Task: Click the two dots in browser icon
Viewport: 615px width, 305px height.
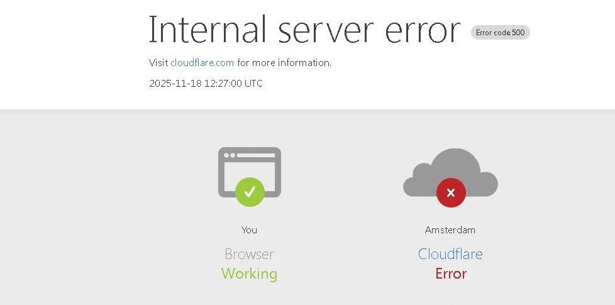Action: click(x=229, y=155)
